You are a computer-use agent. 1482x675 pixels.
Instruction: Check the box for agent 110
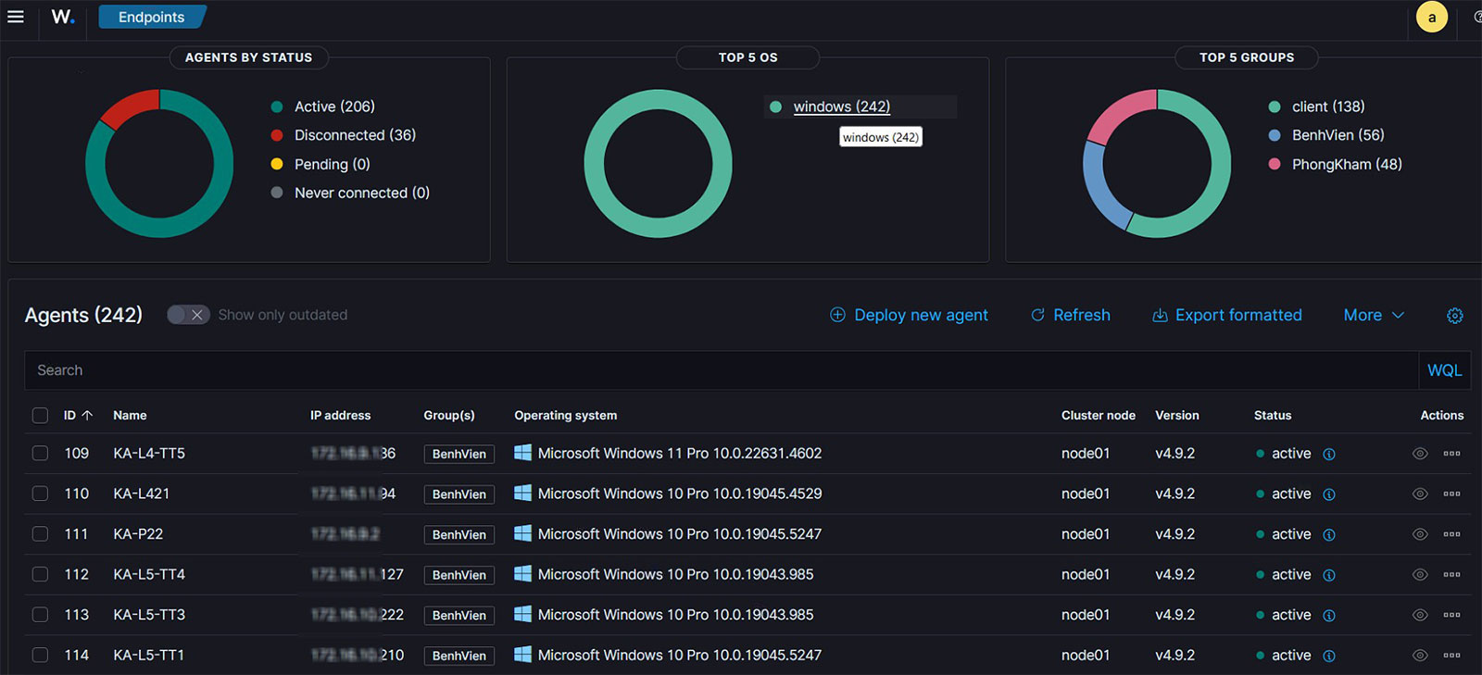pos(40,494)
